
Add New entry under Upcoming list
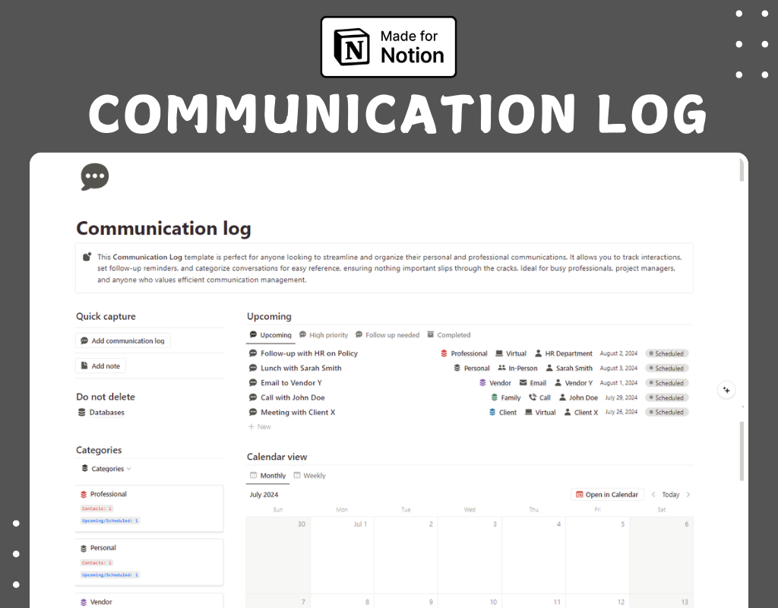pyautogui.click(x=260, y=427)
